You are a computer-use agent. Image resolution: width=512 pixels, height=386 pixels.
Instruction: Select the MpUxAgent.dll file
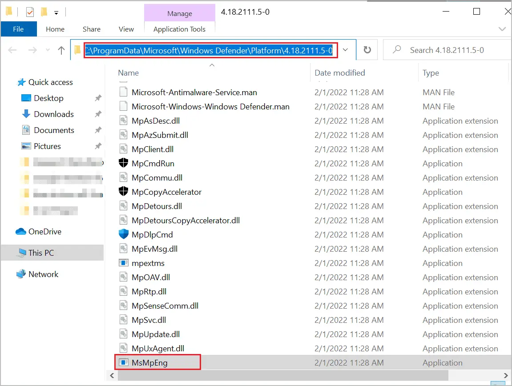point(158,349)
